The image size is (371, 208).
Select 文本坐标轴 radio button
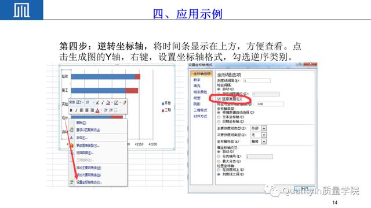pos(219,117)
